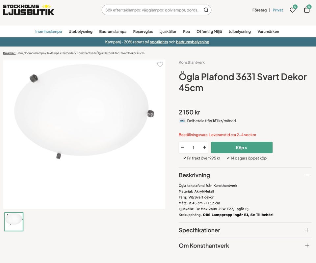This screenshot has width=316, height=263.
Task: Click the Svea payment logo
Action: (x=182, y=121)
